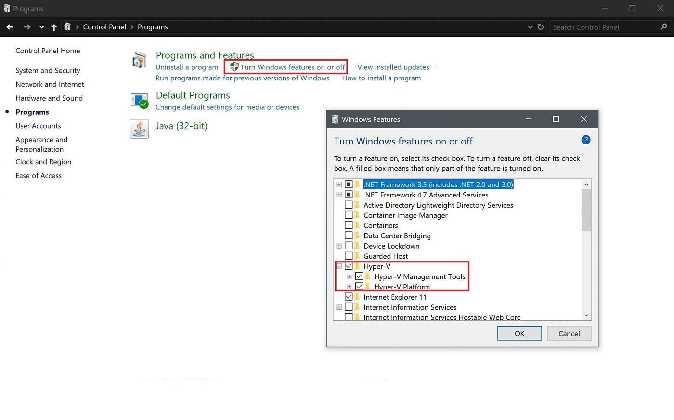Screen dimensions: 674x420
Task: Click scroll up arrow in features list
Action: (586, 184)
